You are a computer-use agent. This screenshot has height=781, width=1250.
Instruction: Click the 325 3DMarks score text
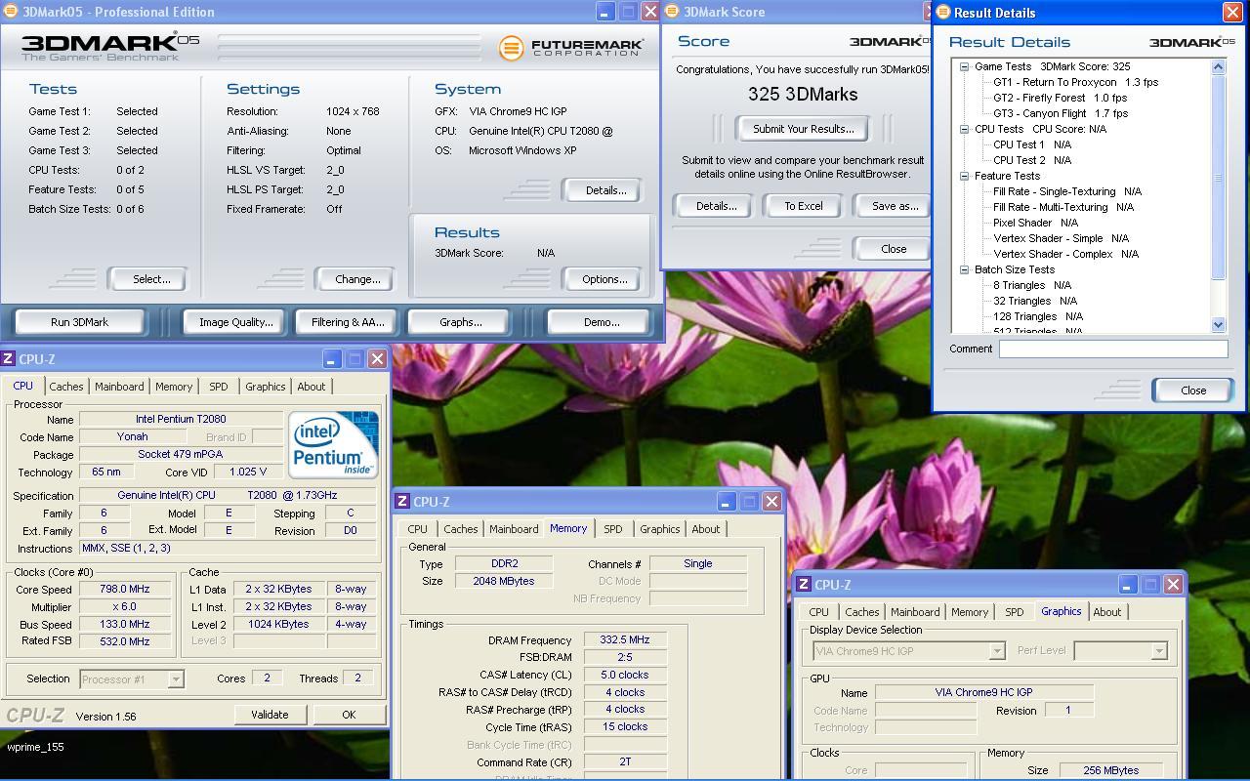click(803, 95)
